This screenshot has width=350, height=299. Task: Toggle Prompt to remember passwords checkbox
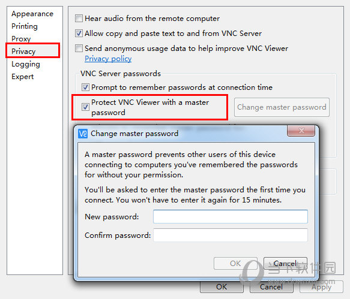click(x=85, y=87)
